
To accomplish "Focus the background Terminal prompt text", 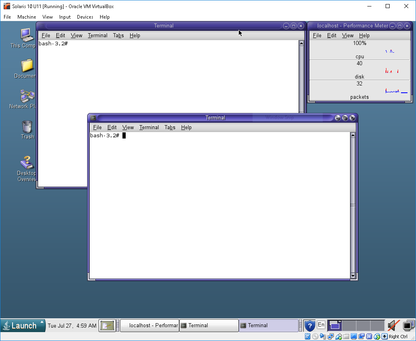I will pyautogui.click(x=53, y=44).
